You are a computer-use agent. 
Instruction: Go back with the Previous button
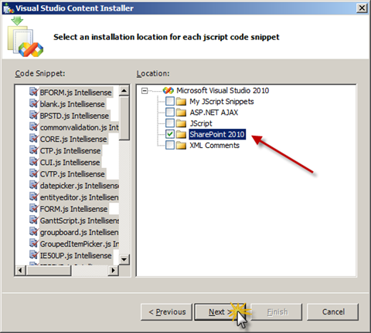tap(166, 312)
